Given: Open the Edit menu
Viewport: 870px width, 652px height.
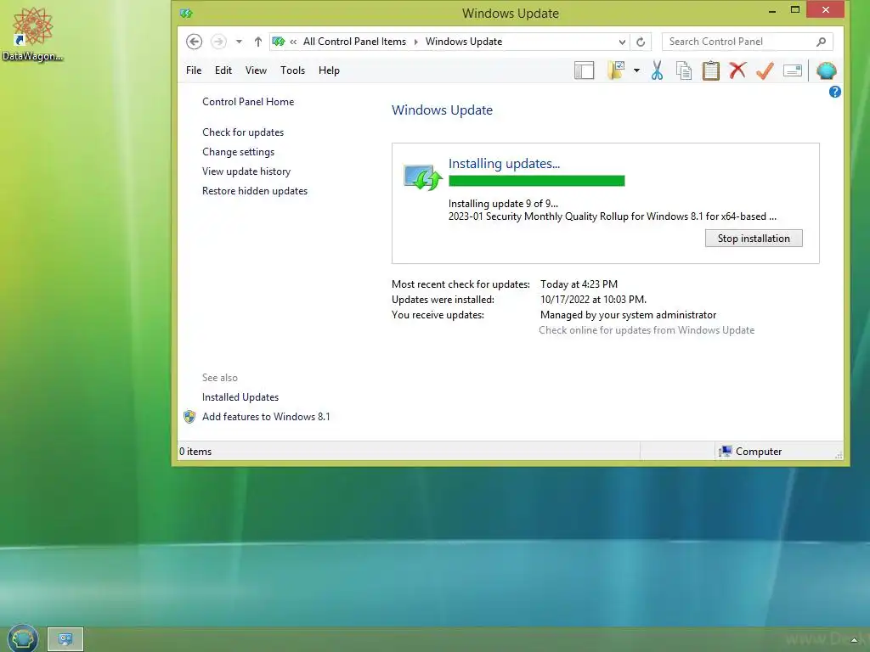Looking at the screenshot, I should point(223,70).
